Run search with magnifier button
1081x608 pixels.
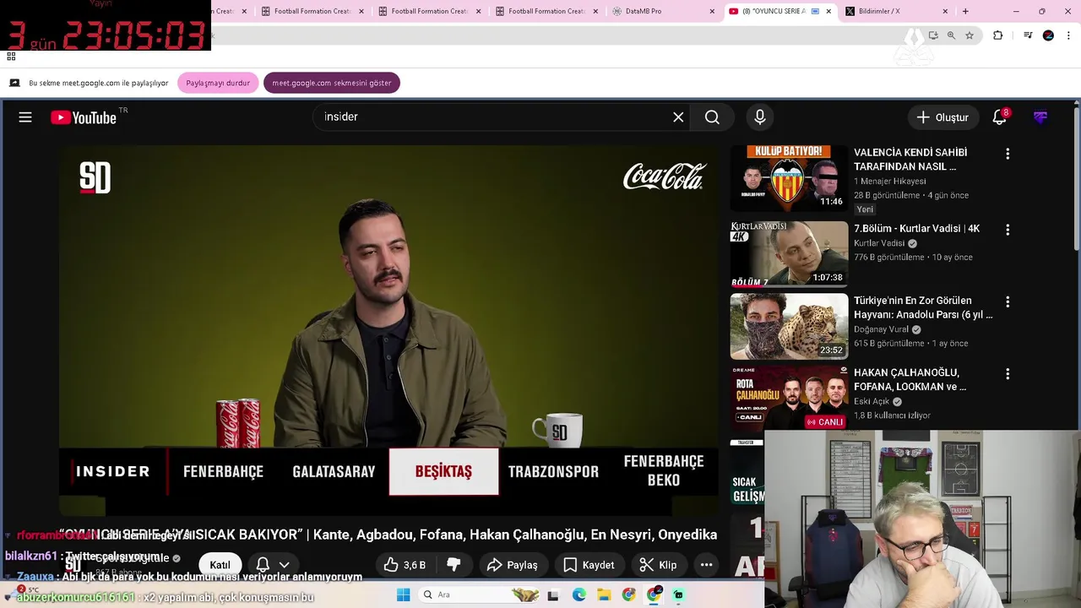pyautogui.click(x=712, y=117)
